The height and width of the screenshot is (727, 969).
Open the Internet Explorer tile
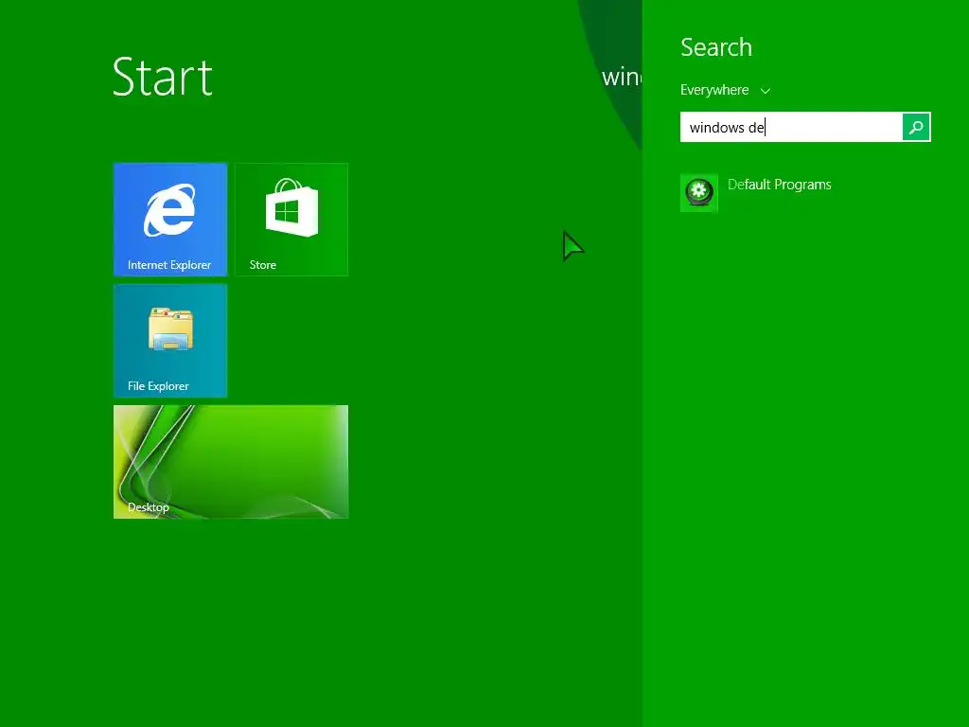[x=170, y=219]
